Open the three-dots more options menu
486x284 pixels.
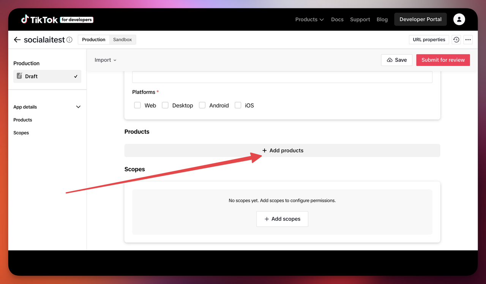[468, 40]
